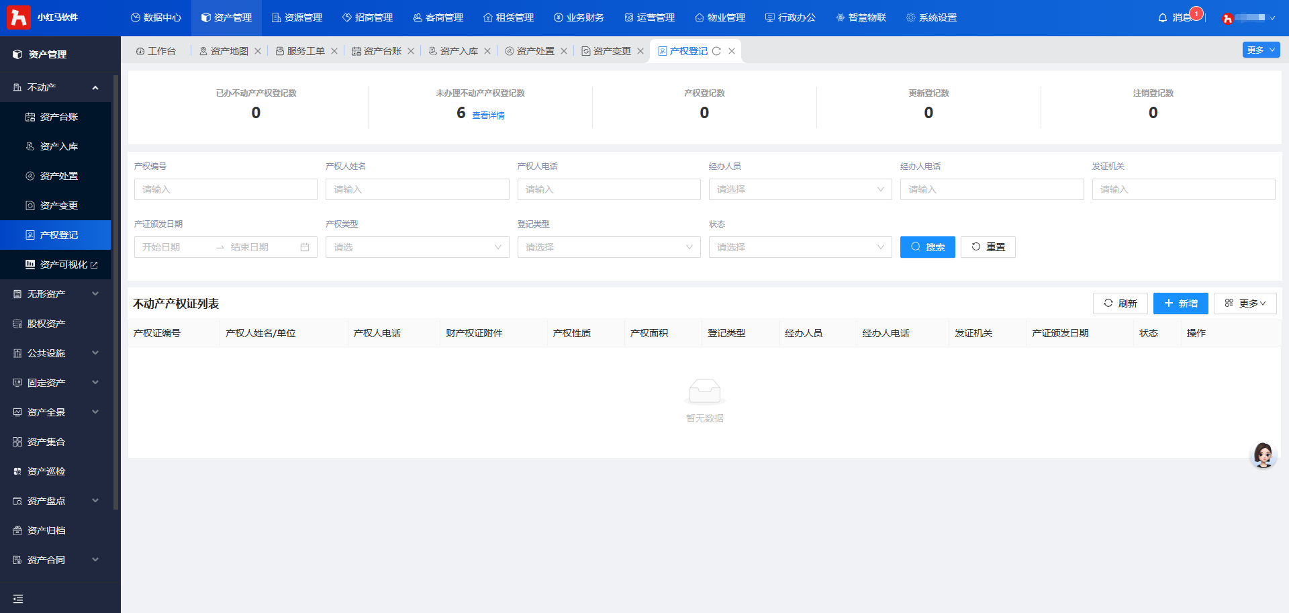The image size is (1289, 613).
Task: Open the 产权类型 dropdown
Action: point(417,247)
